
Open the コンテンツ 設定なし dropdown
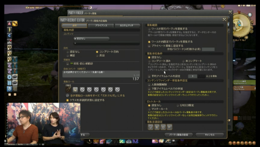coord(91,38)
